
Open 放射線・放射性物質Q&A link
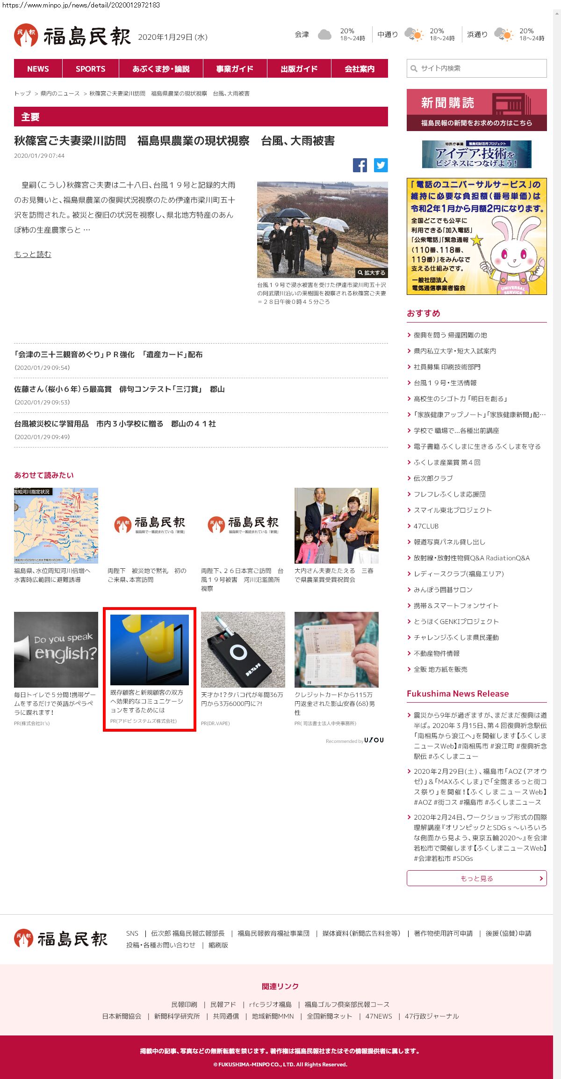pyautogui.click(x=472, y=558)
